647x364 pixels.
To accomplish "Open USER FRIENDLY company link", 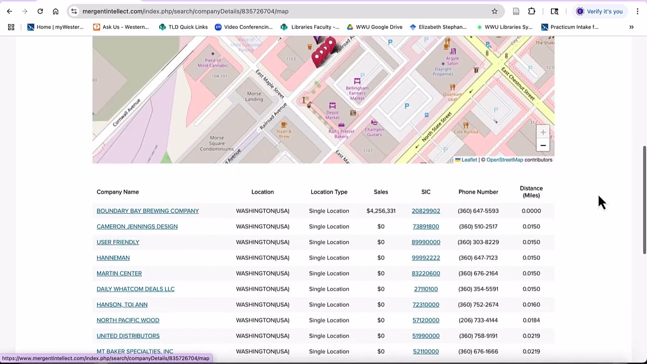I will [x=118, y=242].
